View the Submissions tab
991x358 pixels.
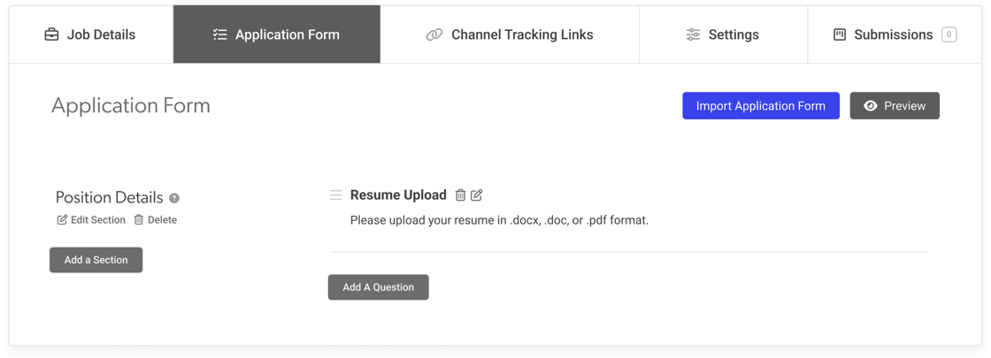[x=894, y=34]
